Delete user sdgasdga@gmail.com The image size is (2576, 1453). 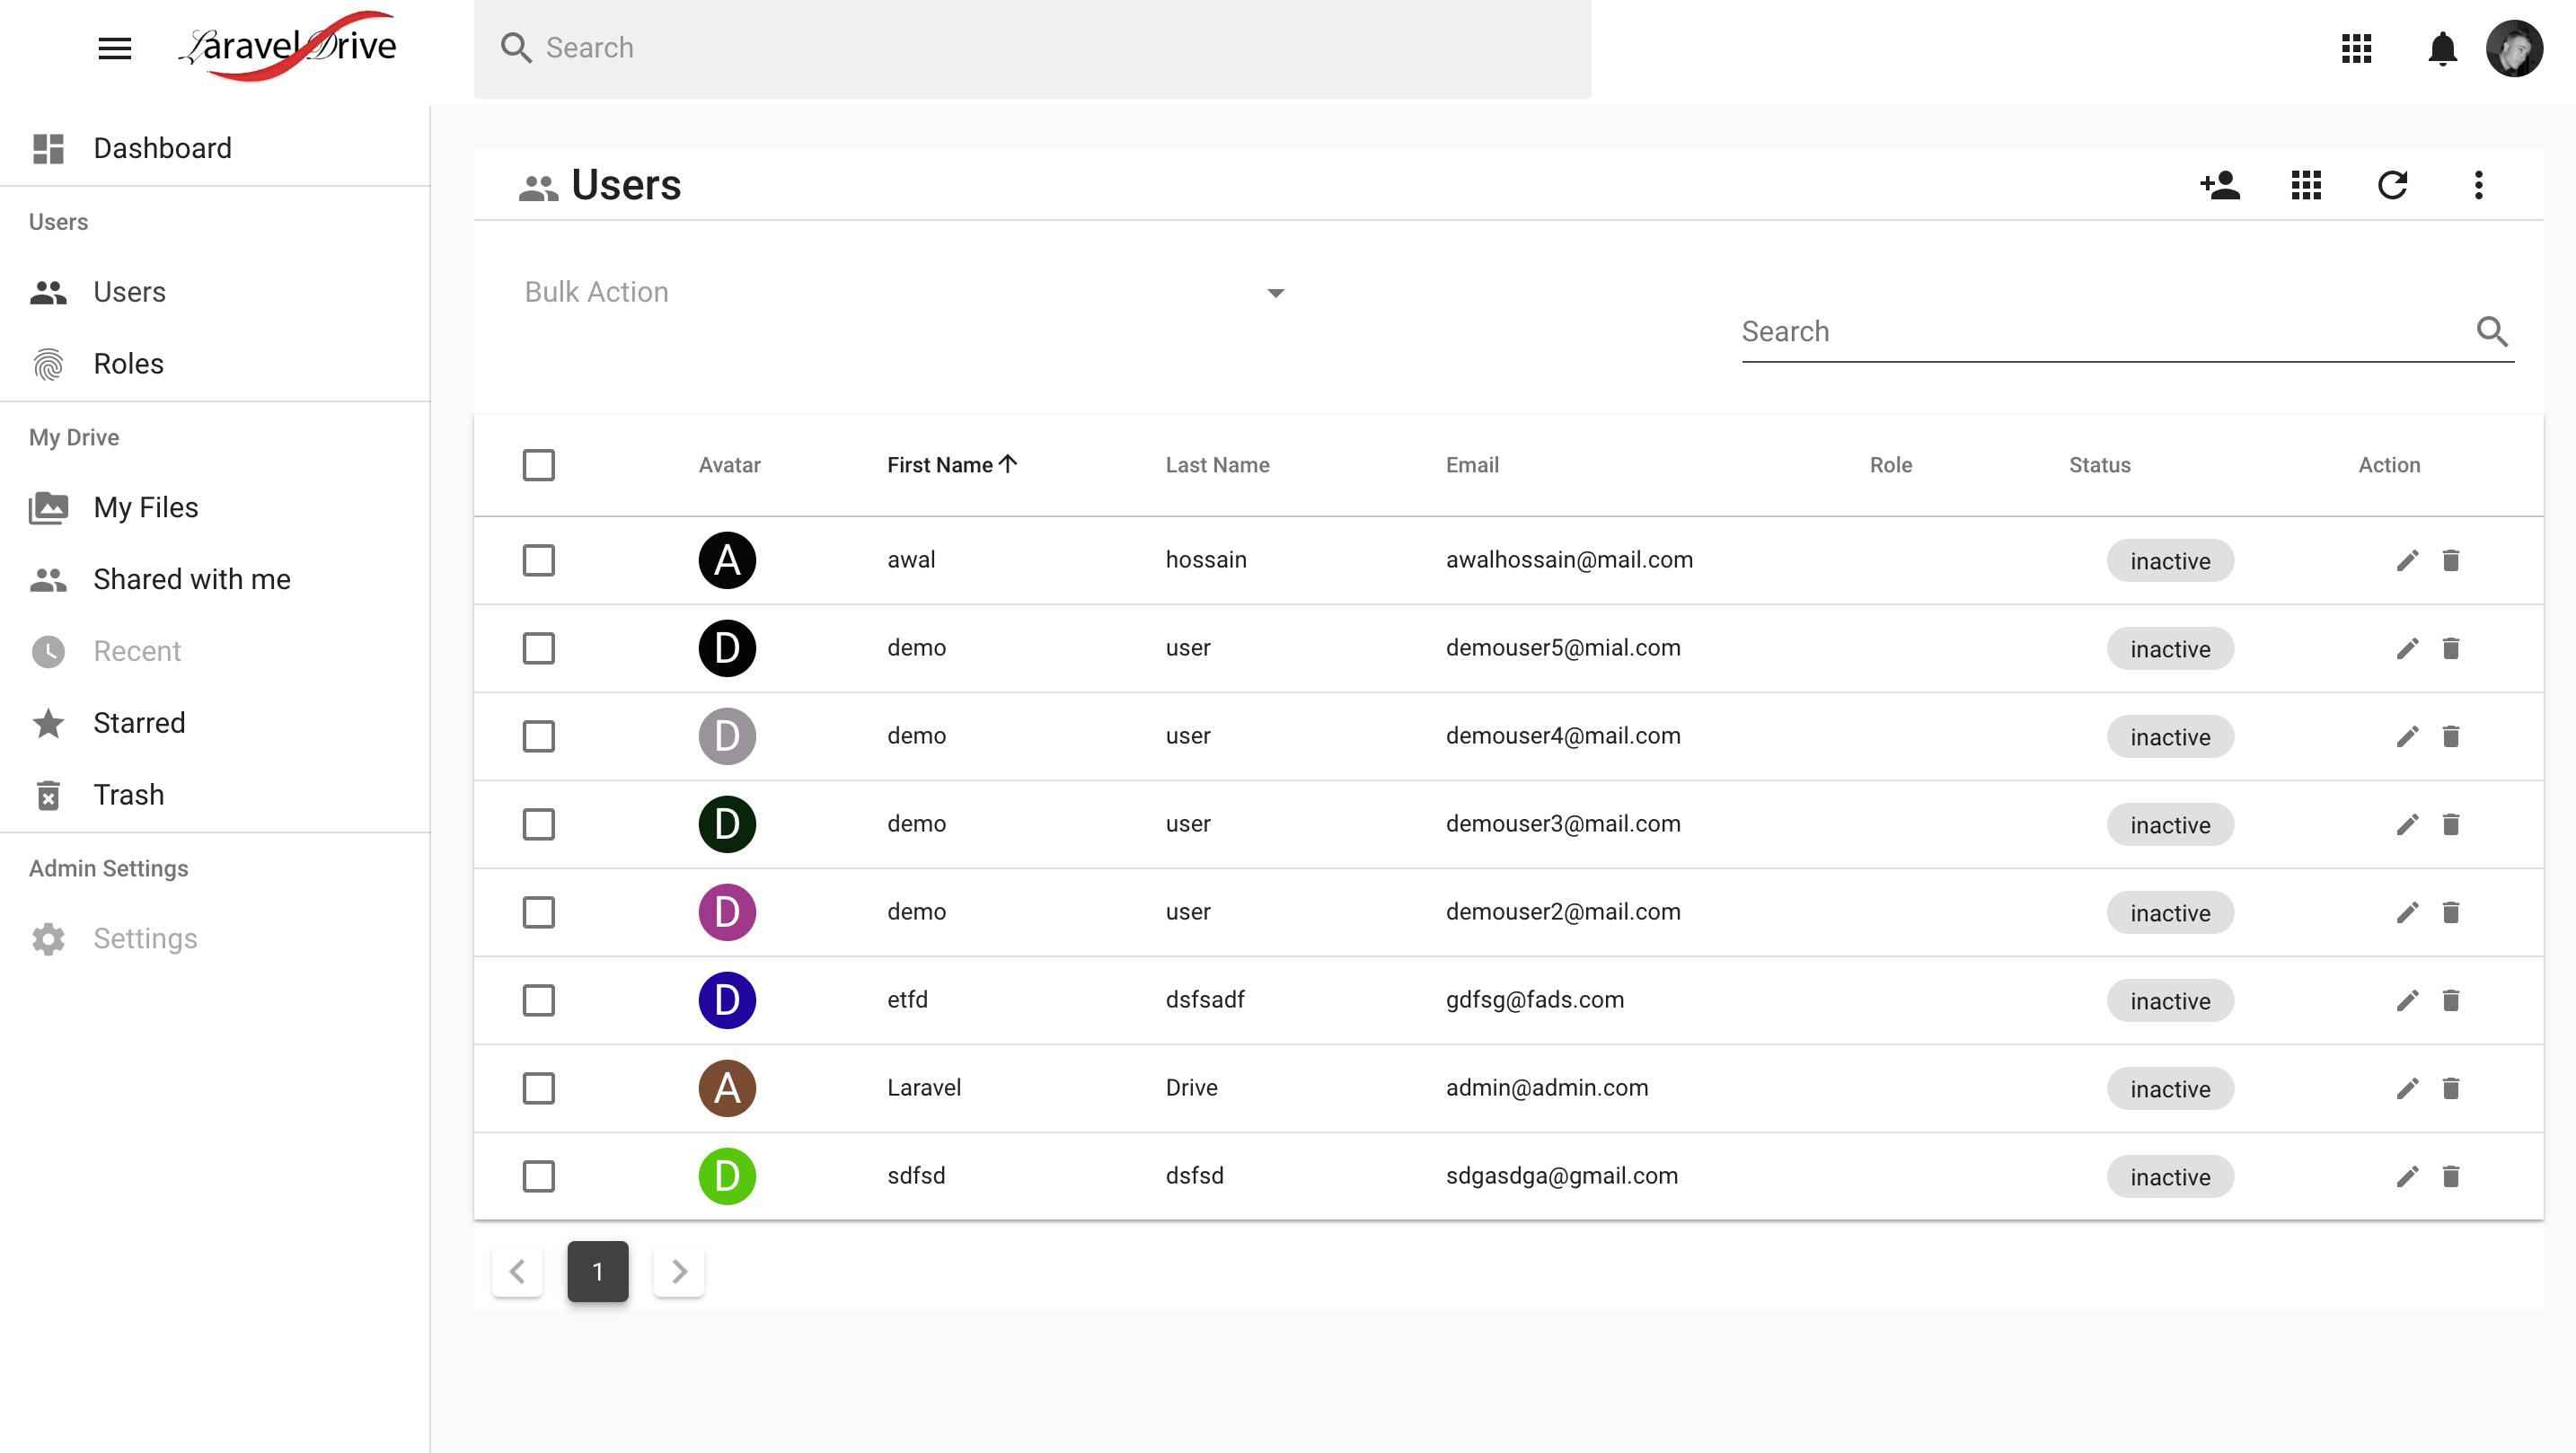(x=2450, y=1176)
